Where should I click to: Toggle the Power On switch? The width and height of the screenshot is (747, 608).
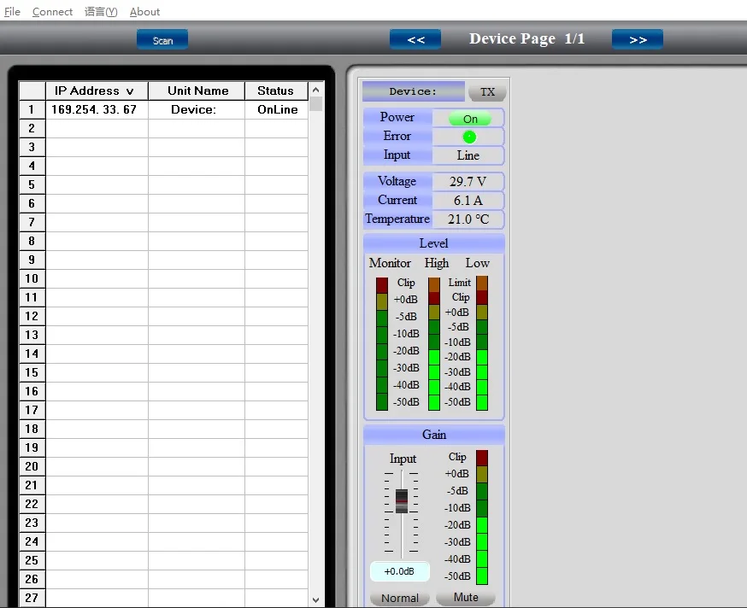point(469,119)
